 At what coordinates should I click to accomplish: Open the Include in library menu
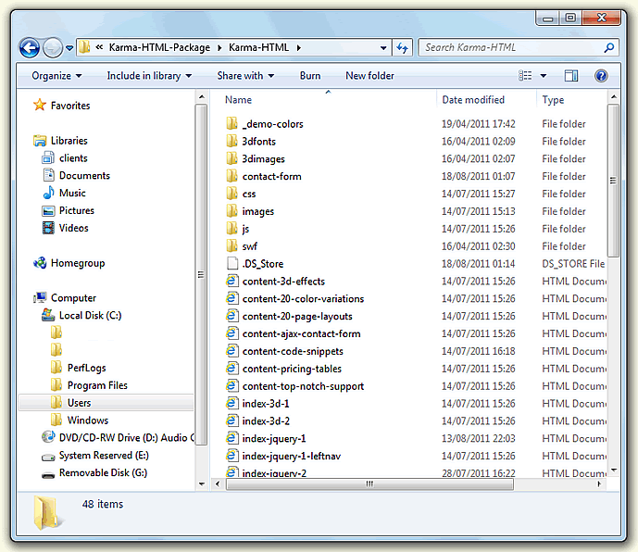pos(149,76)
